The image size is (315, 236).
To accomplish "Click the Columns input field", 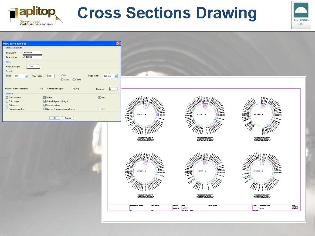I will click(113, 89).
